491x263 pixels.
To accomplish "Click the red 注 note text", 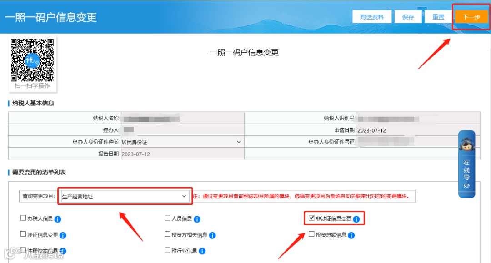I will [301, 196].
